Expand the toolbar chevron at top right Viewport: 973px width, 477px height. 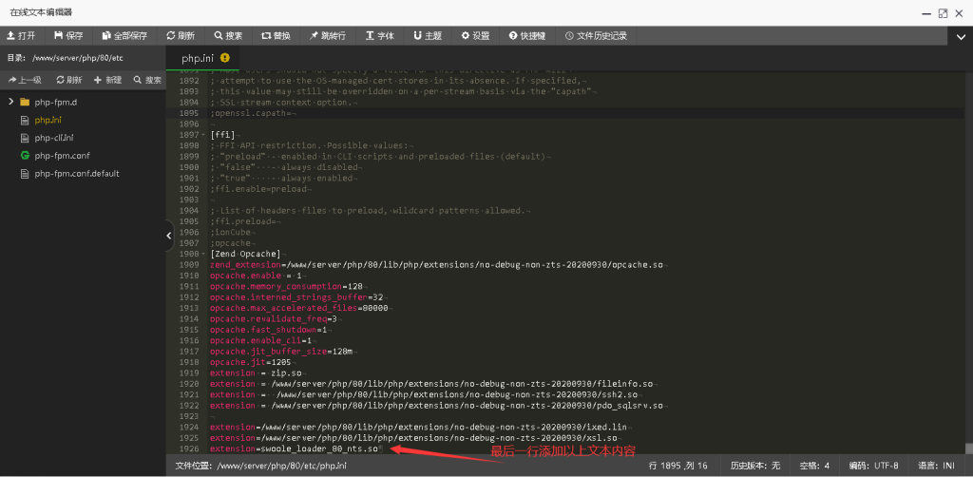(961, 36)
